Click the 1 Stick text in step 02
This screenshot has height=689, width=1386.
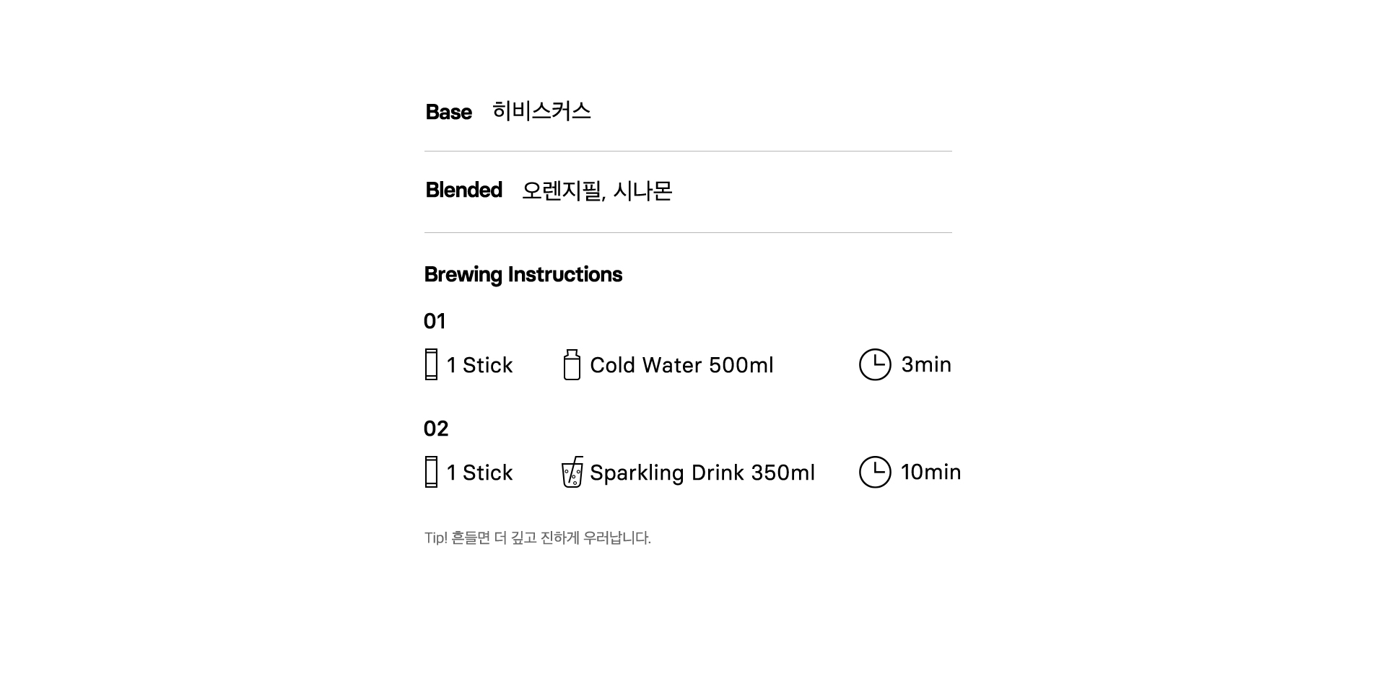(479, 473)
